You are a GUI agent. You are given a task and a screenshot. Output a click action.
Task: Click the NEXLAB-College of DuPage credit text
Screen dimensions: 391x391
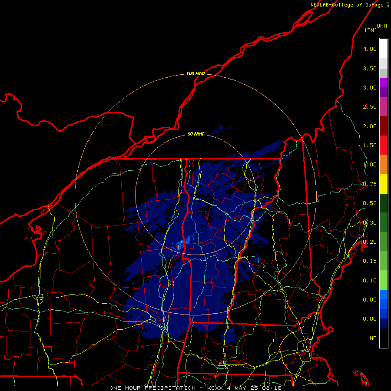[347, 5]
